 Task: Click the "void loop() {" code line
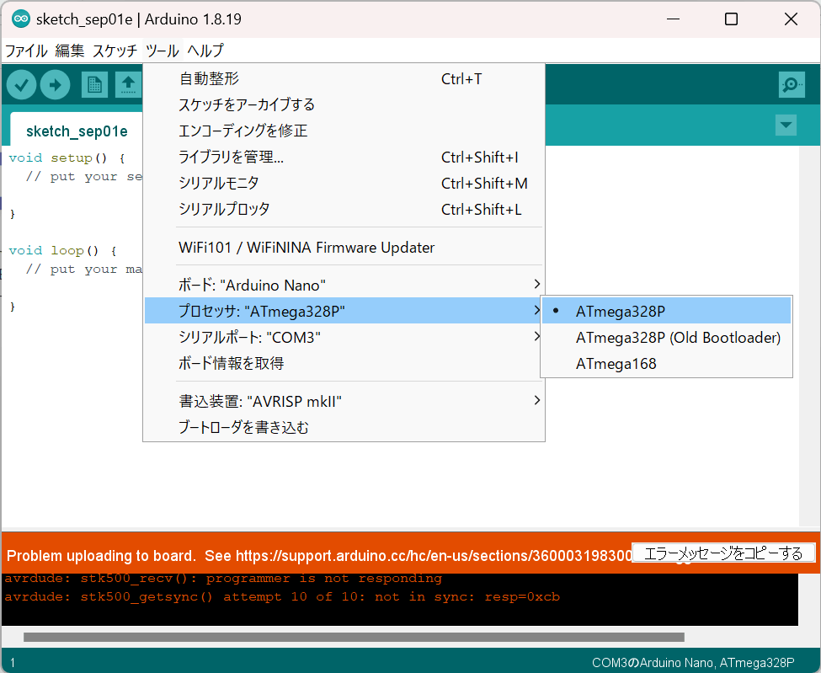(62, 250)
